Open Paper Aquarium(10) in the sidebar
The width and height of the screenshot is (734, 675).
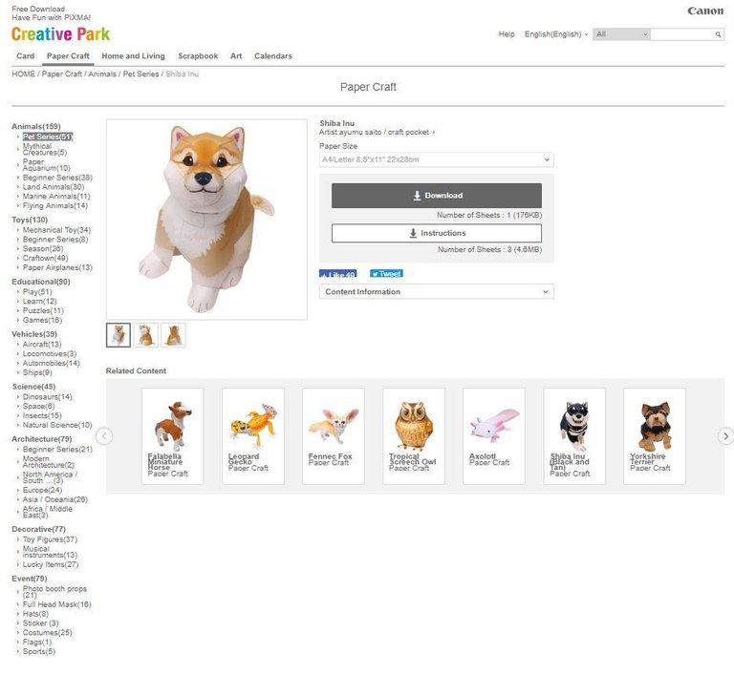tap(46, 164)
